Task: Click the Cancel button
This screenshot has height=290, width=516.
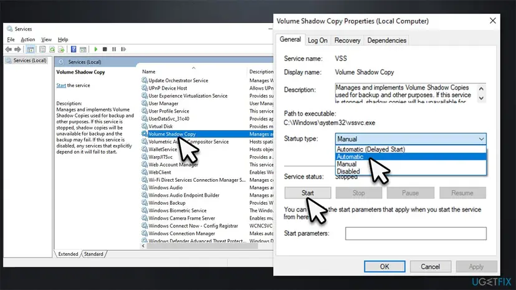Action: click(x=430, y=266)
